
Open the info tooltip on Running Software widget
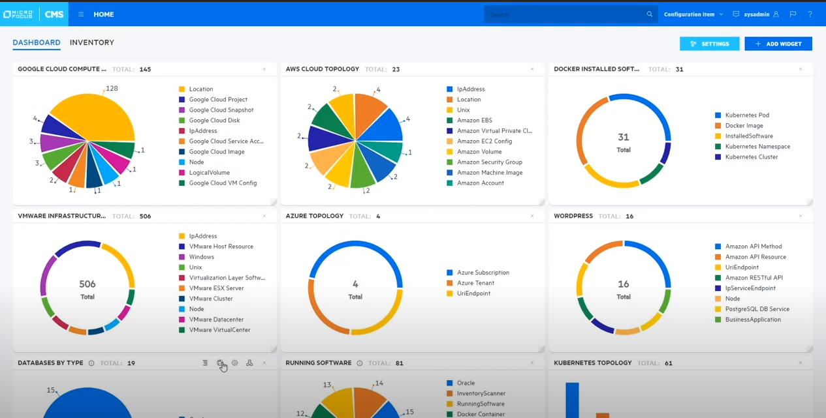pyautogui.click(x=359, y=363)
